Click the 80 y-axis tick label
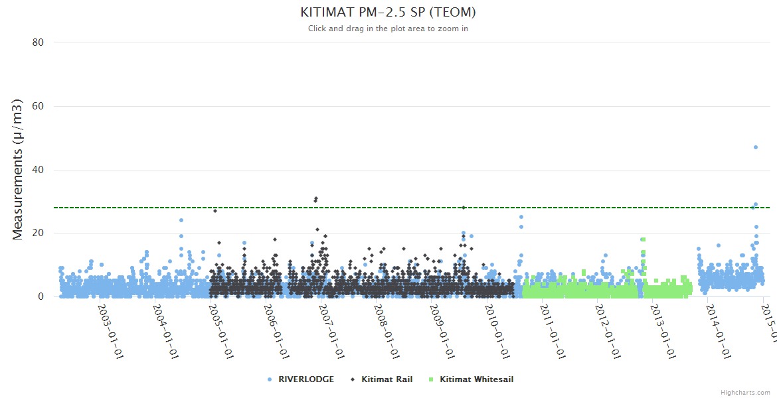The image size is (777, 398). click(38, 42)
